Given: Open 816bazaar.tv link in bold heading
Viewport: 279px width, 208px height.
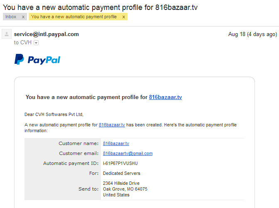Looking at the screenshot, I should 166,97.
